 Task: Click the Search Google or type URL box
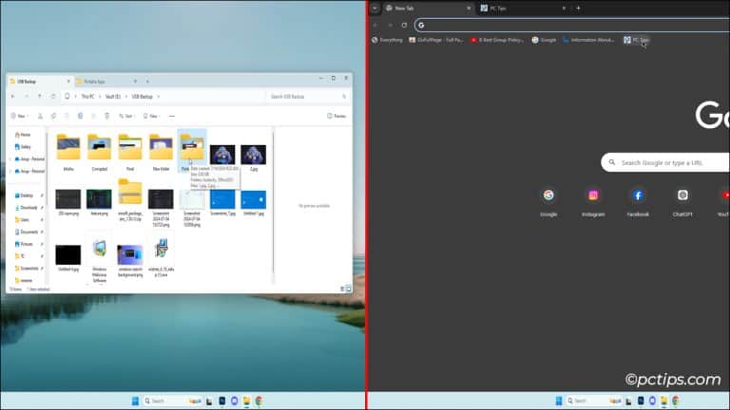point(665,162)
